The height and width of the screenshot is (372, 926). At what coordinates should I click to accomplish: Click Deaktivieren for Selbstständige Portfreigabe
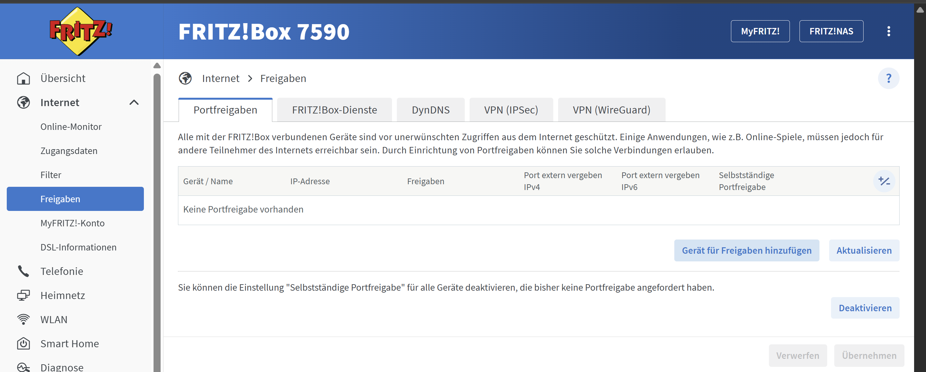865,308
